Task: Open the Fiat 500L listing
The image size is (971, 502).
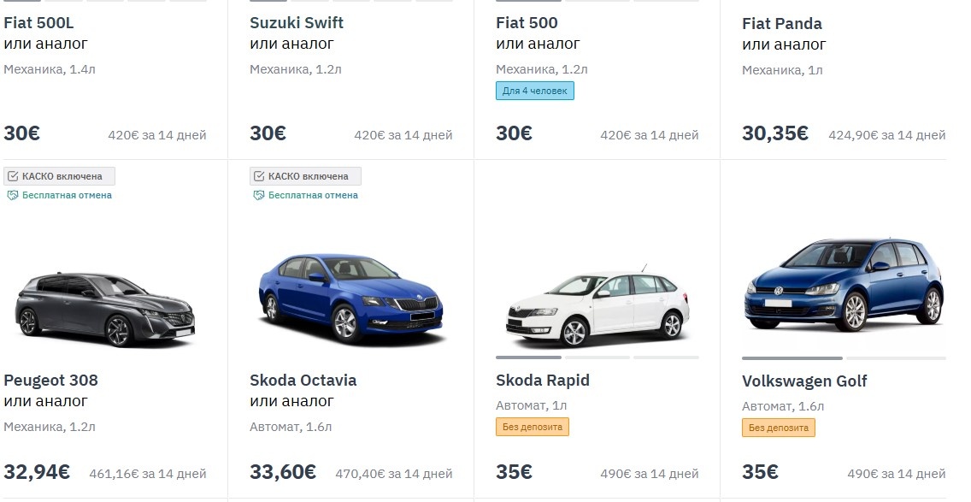Action: 38,22
